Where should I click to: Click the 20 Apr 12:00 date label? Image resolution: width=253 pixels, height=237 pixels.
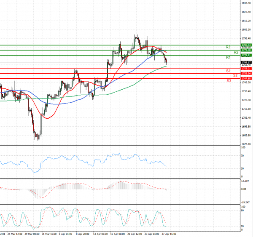pos(135,234)
